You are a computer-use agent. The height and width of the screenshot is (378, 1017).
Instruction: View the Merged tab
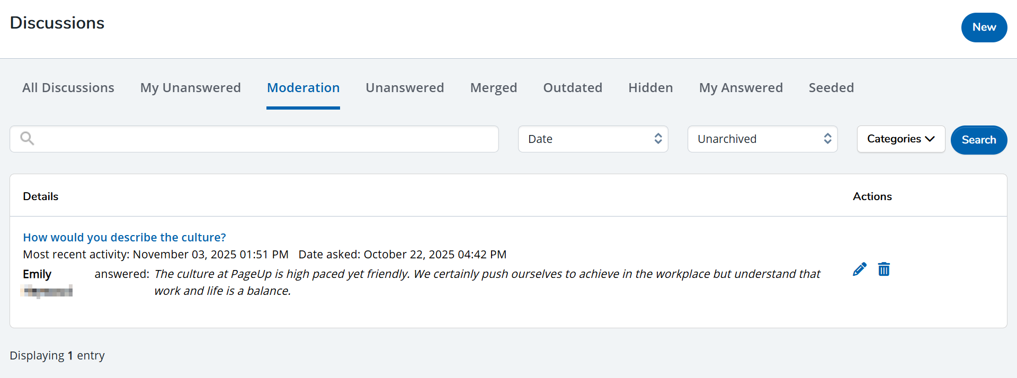click(494, 88)
